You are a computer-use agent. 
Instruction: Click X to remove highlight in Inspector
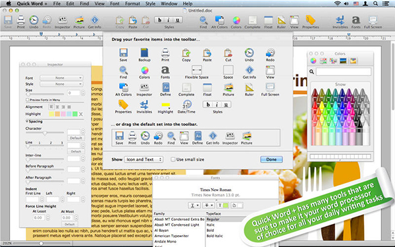point(81,114)
